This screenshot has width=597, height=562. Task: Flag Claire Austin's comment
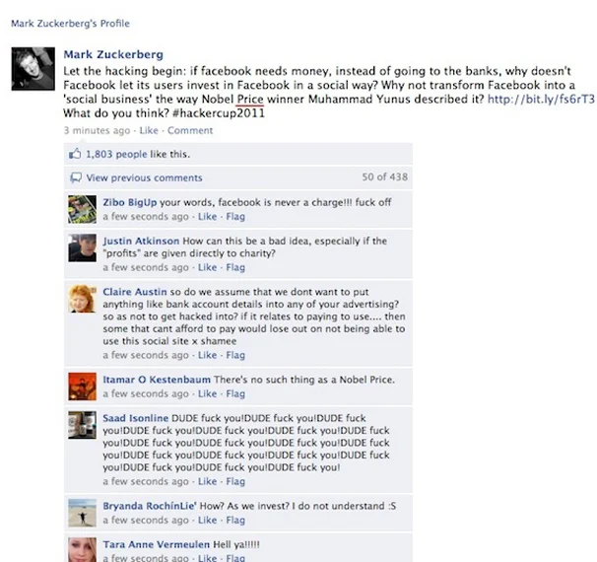coord(235,355)
